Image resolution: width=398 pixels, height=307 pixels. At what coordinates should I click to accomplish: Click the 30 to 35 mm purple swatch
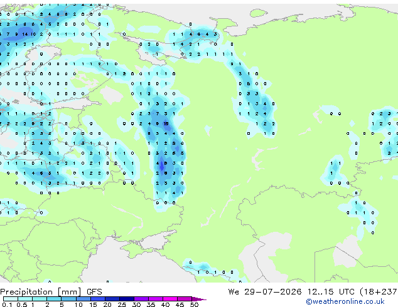141,299
